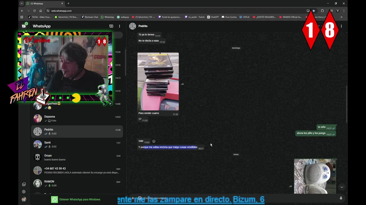Click the microphone voice message icon

(x=341, y=198)
